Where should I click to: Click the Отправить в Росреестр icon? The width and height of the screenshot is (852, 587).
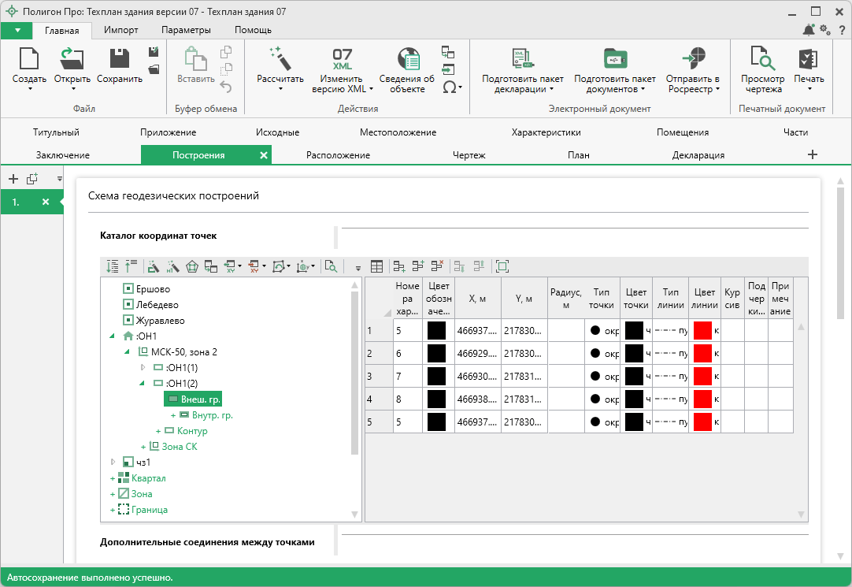pos(692,59)
